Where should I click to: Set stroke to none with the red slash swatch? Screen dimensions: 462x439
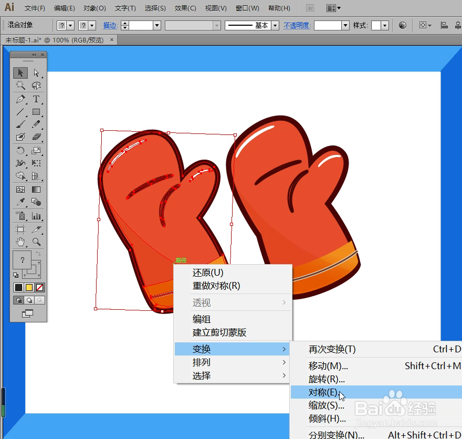coord(39,287)
